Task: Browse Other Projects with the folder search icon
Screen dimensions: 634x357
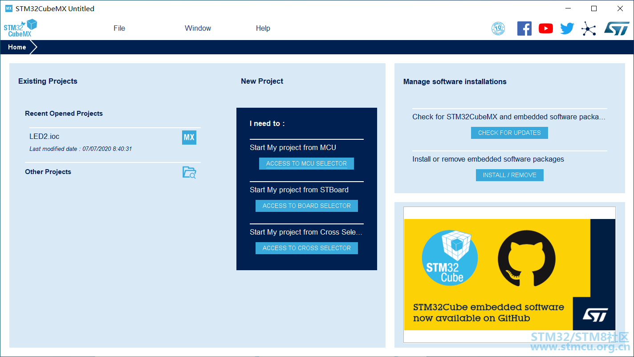Action: [x=189, y=172]
